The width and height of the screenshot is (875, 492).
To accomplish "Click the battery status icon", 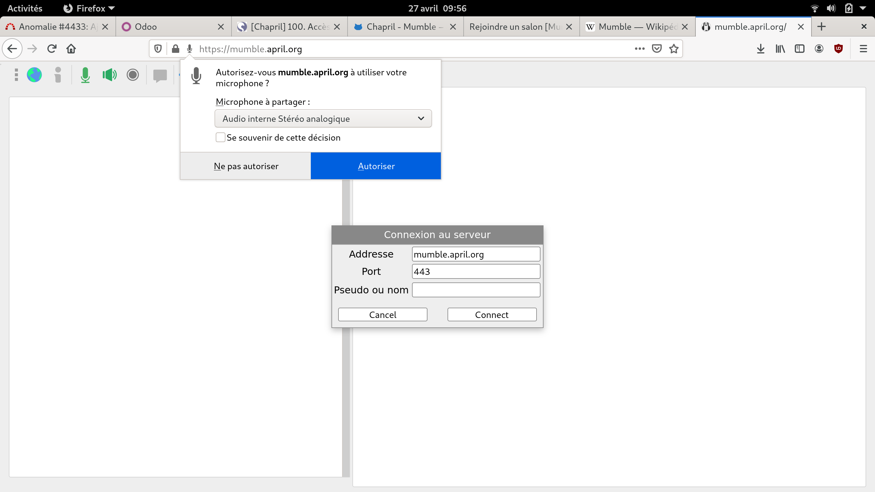I will pyautogui.click(x=849, y=8).
